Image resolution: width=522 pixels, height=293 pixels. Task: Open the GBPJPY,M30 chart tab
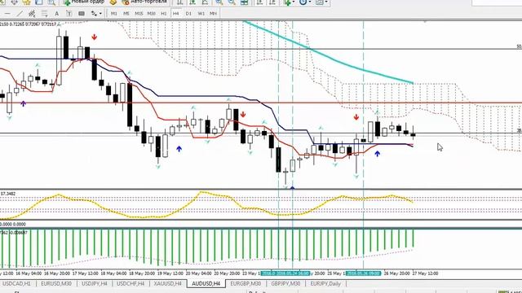(285, 284)
